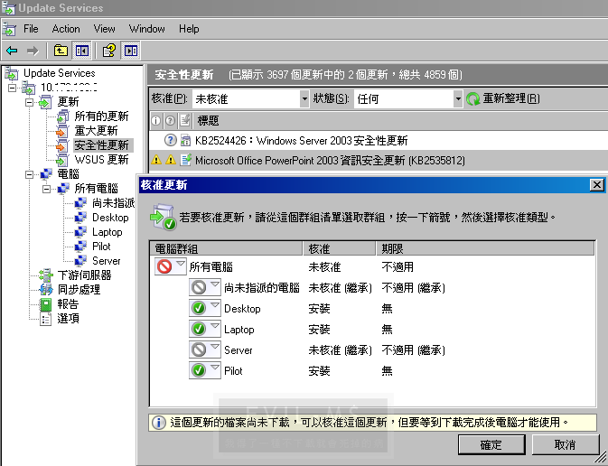The width and height of the screenshot is (608, 466).
Task: Click the 電腦群組 column header
Action: [x=226, y=248]
